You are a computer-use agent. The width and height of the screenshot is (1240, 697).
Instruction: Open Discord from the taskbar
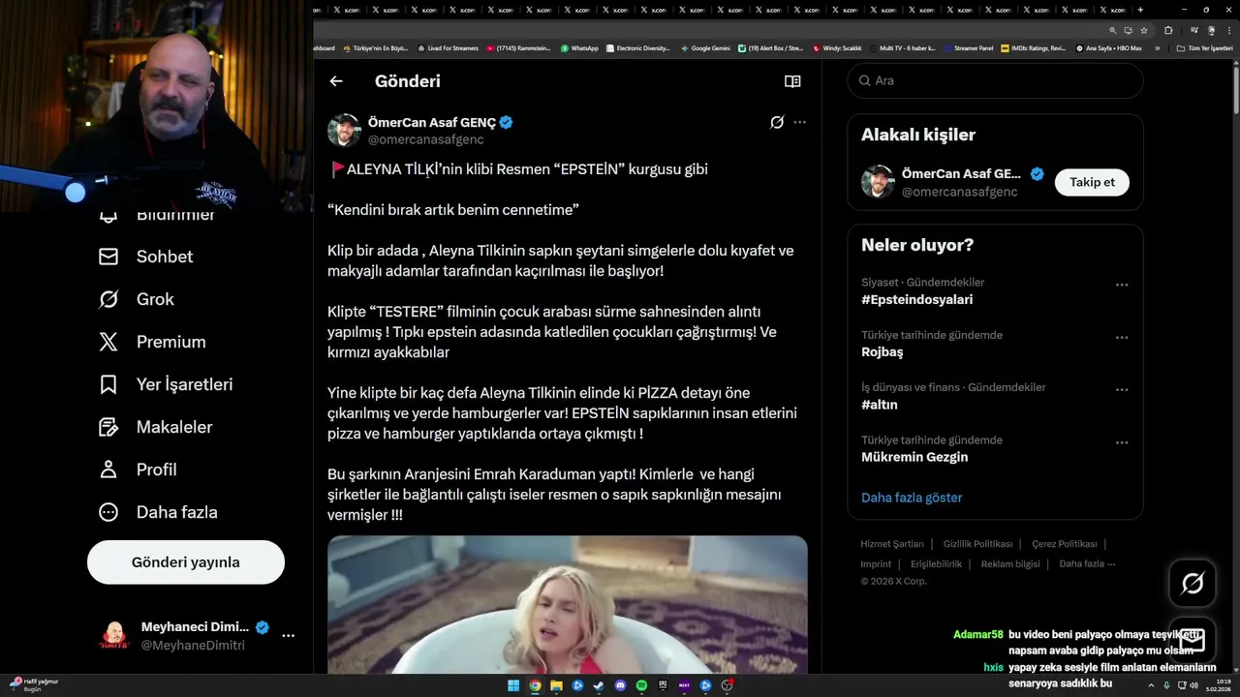(620, 685)
